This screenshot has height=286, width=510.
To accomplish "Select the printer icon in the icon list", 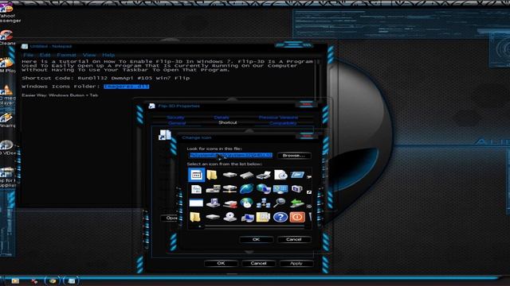I will tap(263, 176).
